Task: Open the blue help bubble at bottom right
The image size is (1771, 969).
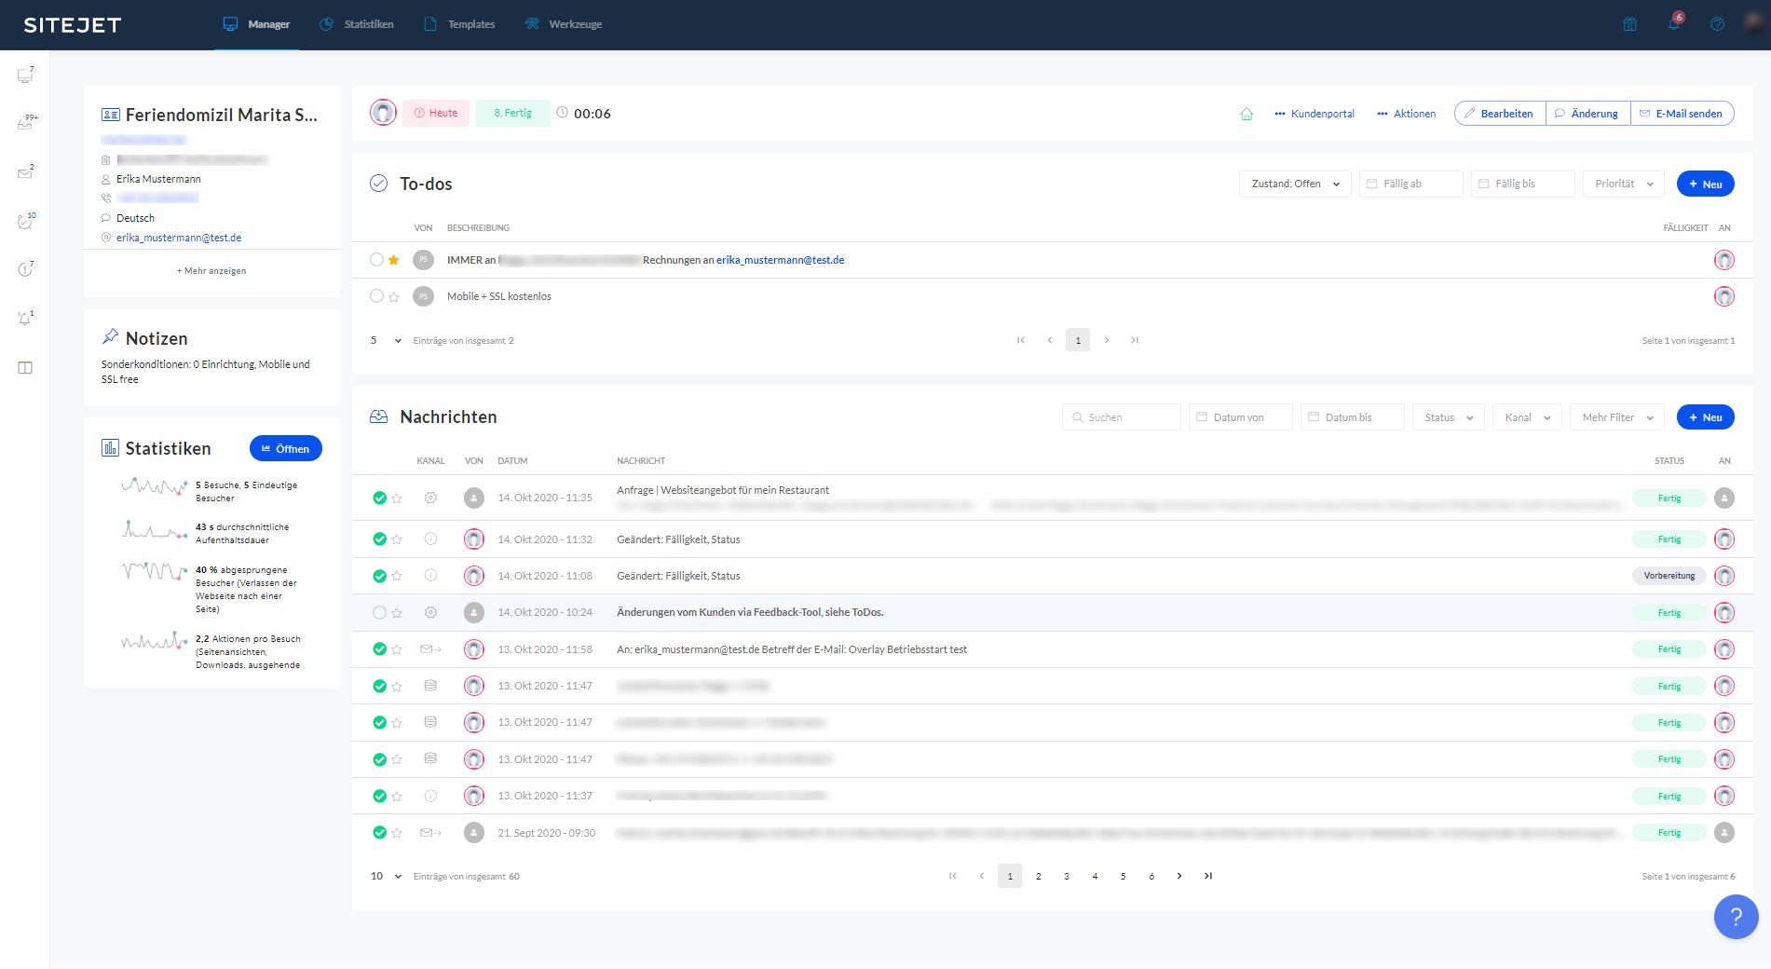Action: 1736,917
